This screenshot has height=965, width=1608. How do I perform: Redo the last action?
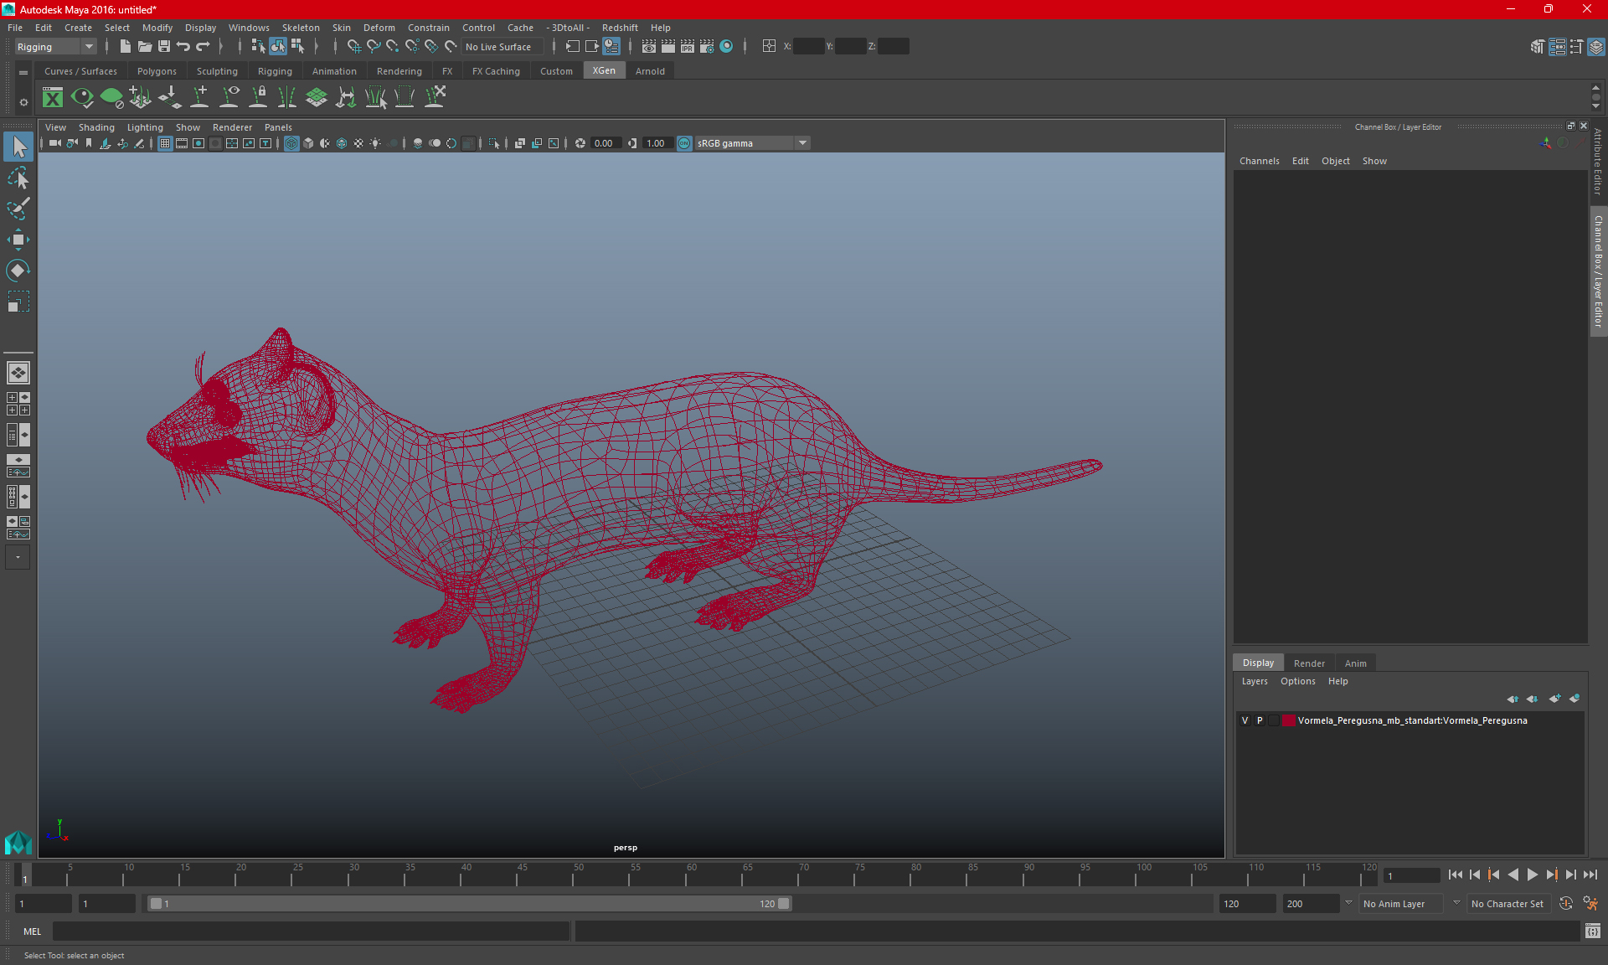(202, 47)
